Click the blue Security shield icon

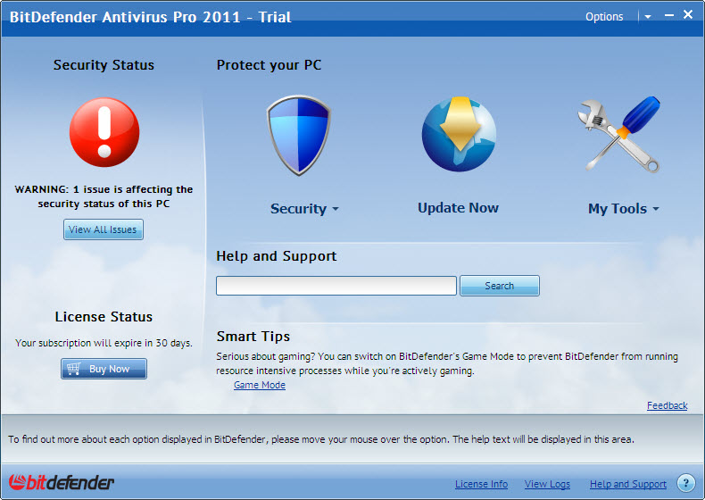299,136
